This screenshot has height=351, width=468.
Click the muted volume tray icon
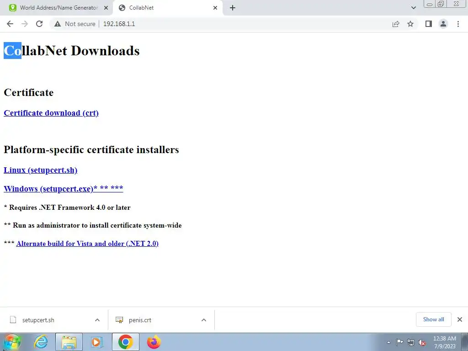click(422, 343)
